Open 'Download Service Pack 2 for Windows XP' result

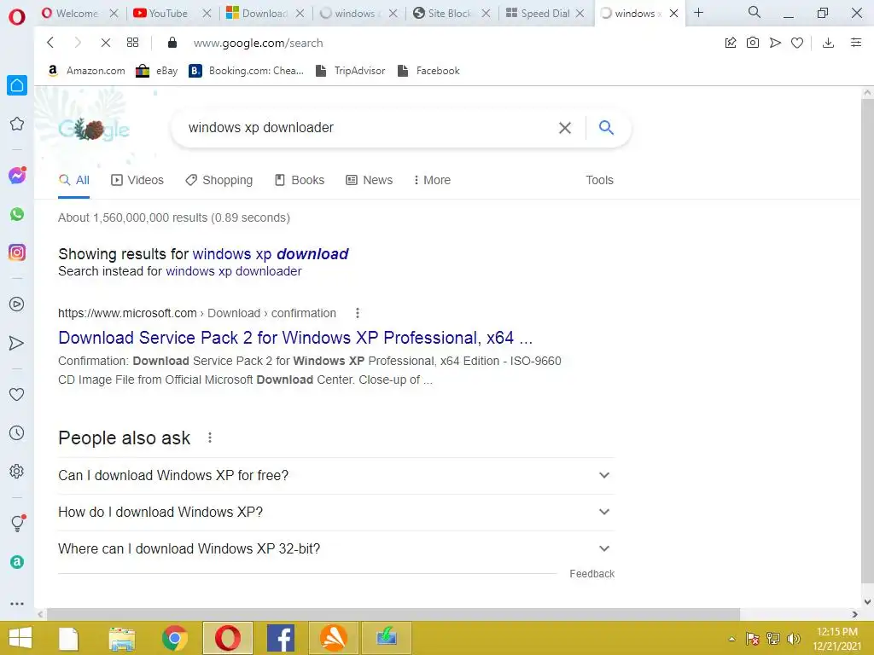295,338
